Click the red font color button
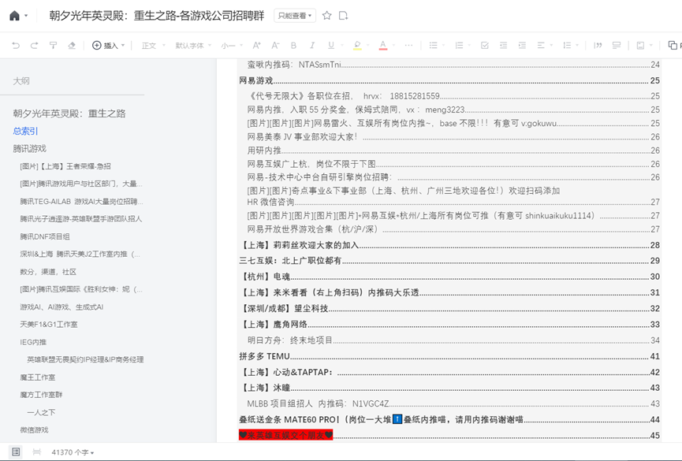Image resolution: width=682 pixels, height=461 pixels. pyautogui.click(x=382, y=46)
